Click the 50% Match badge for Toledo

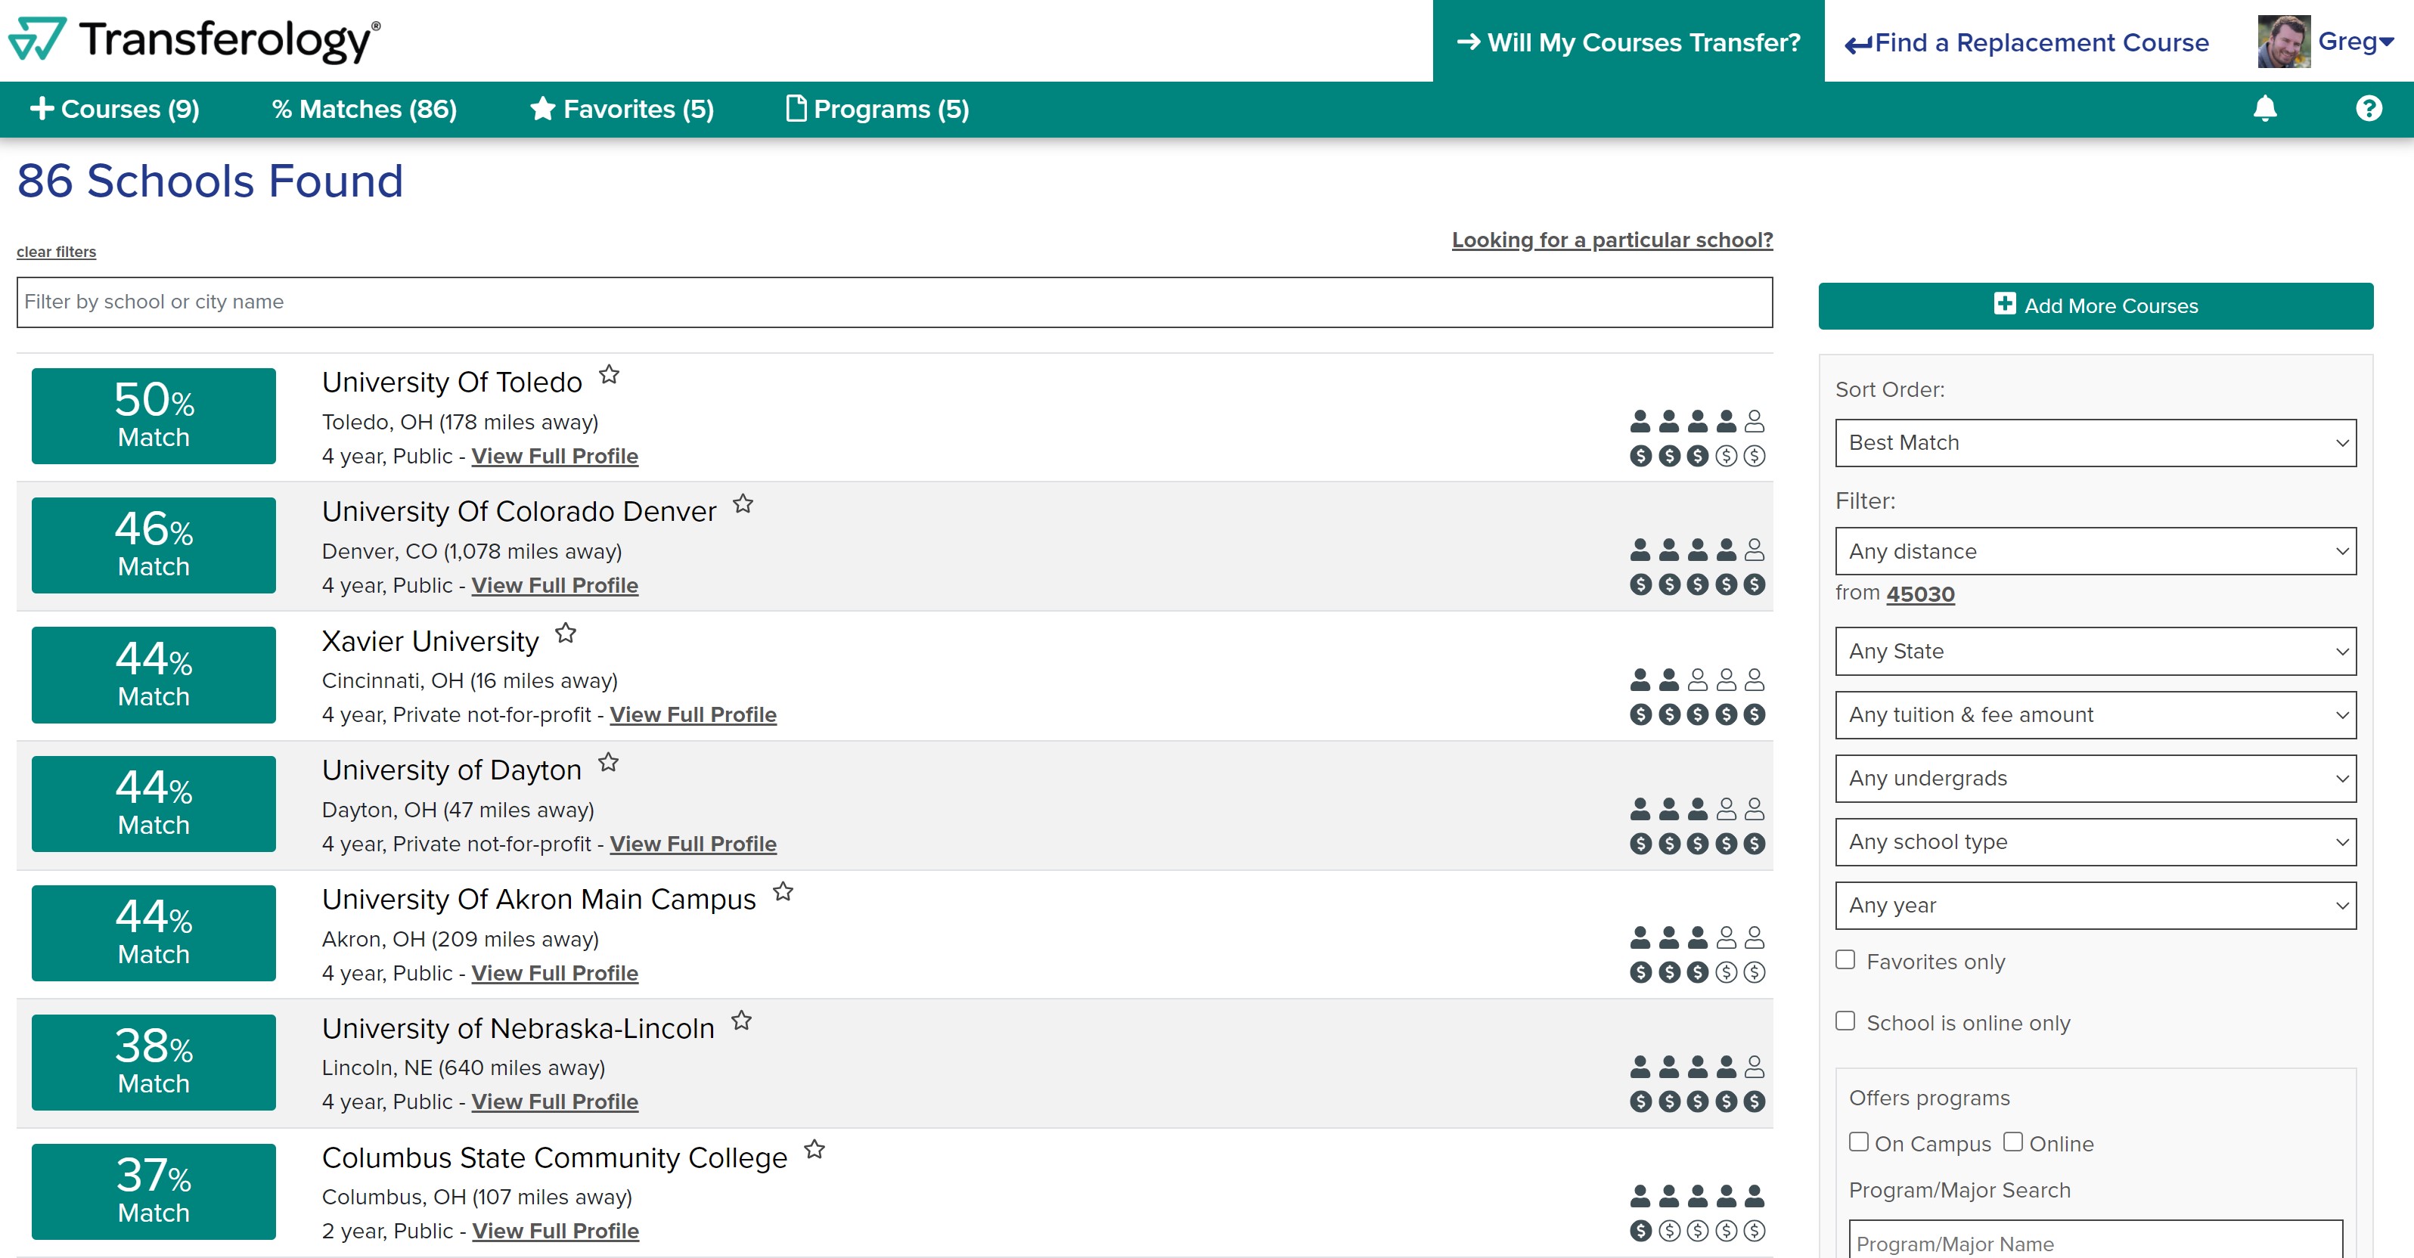(x=154, y=416)
